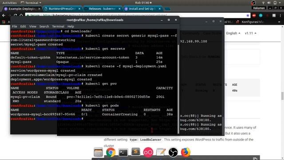Click the Chrome page vertical scrollbar
The image size is (284, 160).
(282, 96)
